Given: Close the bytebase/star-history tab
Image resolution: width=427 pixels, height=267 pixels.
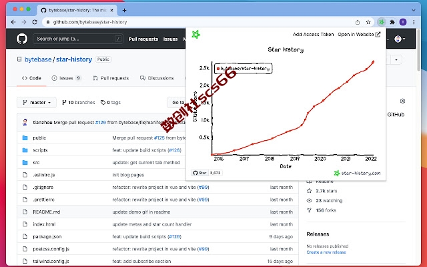Looking at the screenshot, I should [111, 11].
